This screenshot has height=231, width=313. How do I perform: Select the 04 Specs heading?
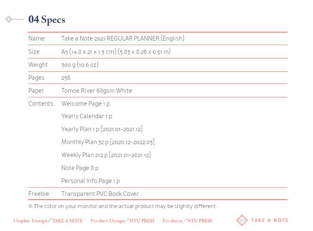pos(47,20)
